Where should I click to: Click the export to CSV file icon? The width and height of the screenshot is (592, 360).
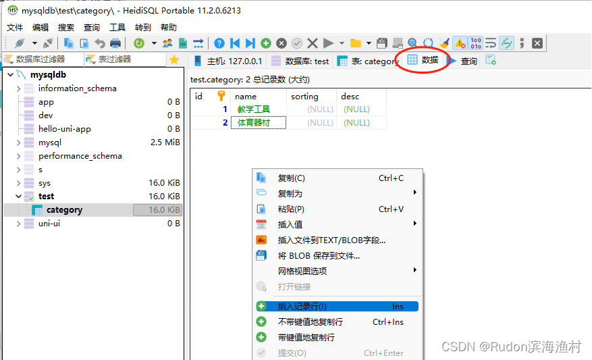click(183, 43)
